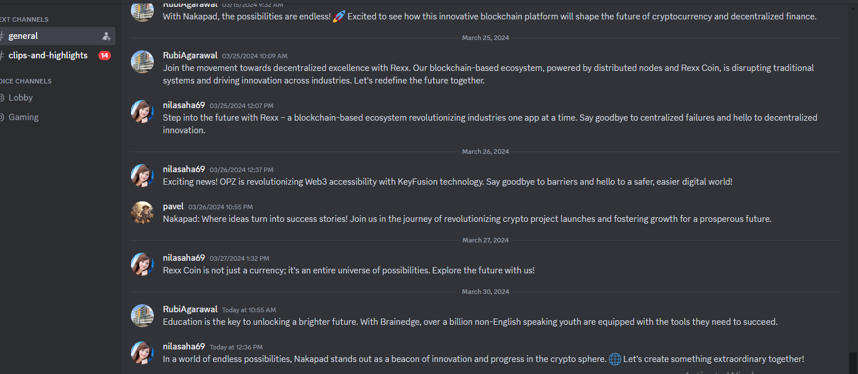
Task: Click nilasaha69's avatar on the KeyFusion message
Action: (x=142, y=175)
